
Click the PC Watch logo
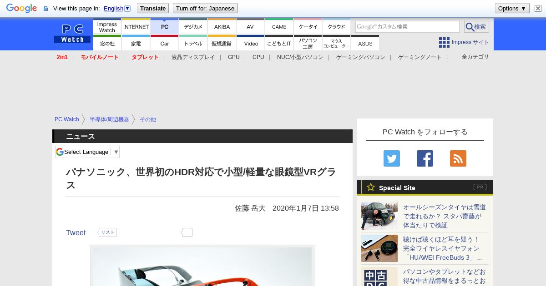click(72, 34)
